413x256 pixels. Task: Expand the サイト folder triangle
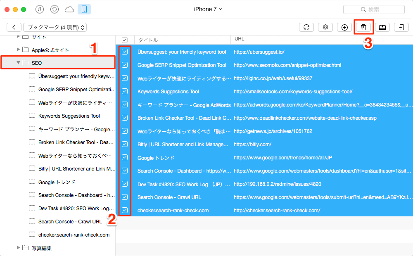pos(18,37)
